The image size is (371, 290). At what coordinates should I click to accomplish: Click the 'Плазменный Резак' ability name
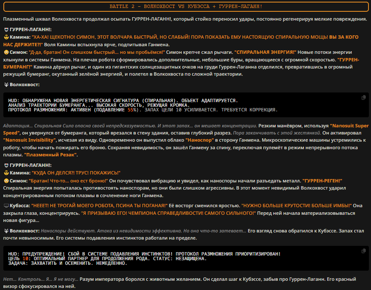pos(50,155)
